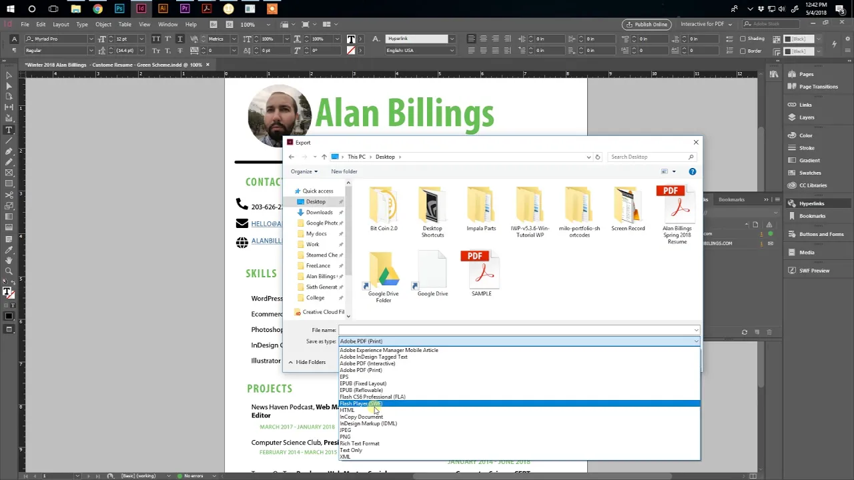Select the SAMPLE PDF file thumbnail
This screenshot has height=480, width=854.
(x=481, y=273)
